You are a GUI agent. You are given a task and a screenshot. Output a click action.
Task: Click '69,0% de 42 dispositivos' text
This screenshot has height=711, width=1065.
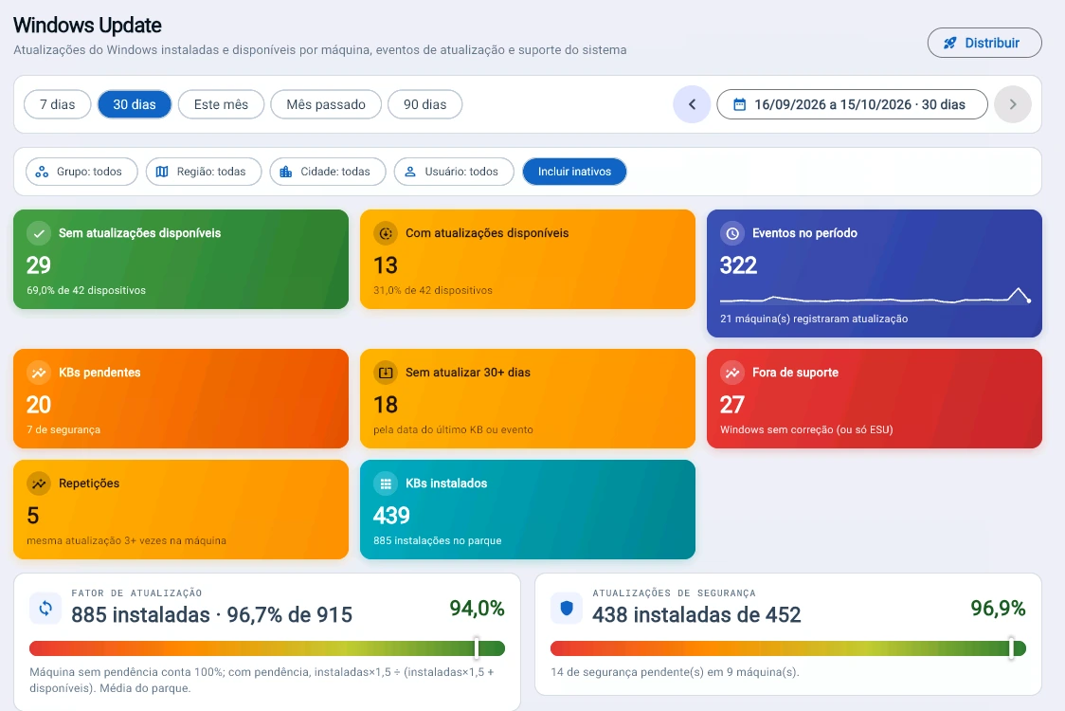[86, 290]
